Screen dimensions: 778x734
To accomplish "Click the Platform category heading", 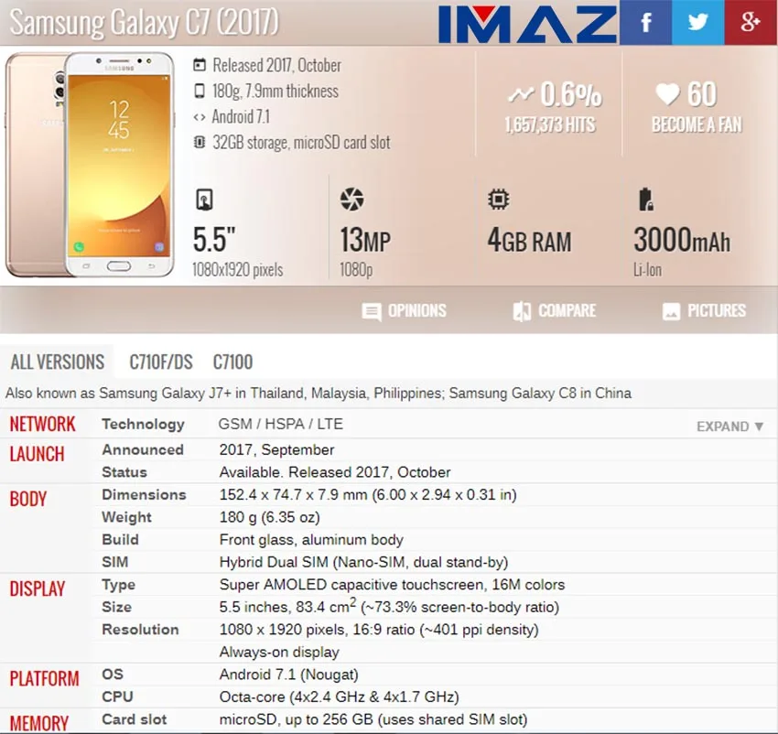I will click(x=44, y=678).
